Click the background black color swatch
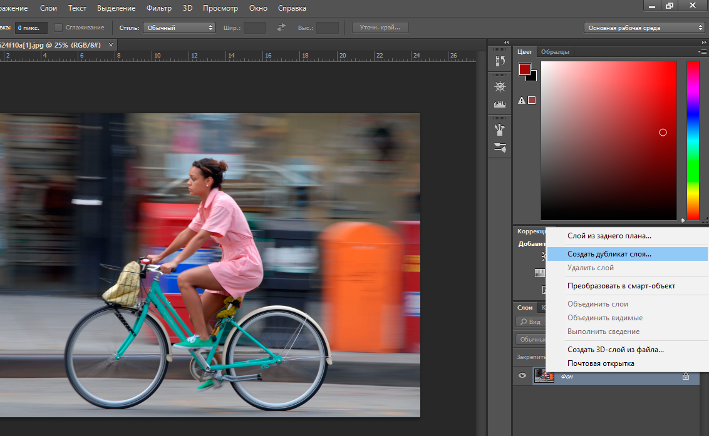The width and height of the screenshot is (709, 436). (533, 78)
